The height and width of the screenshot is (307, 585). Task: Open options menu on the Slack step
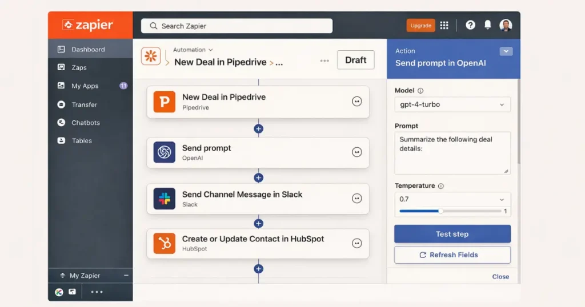(x=357, y=199)
